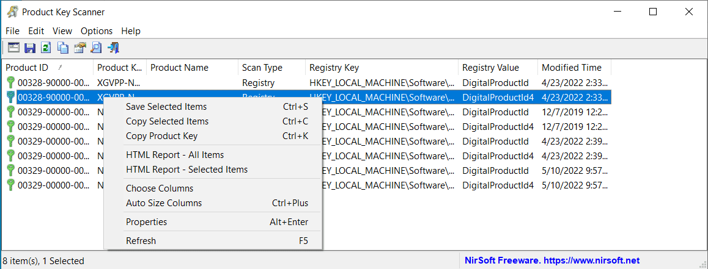Viewport: 708px width, 269px height.
Task: Select Save Selected Items in context menu
Action: (x=166, y=107)
